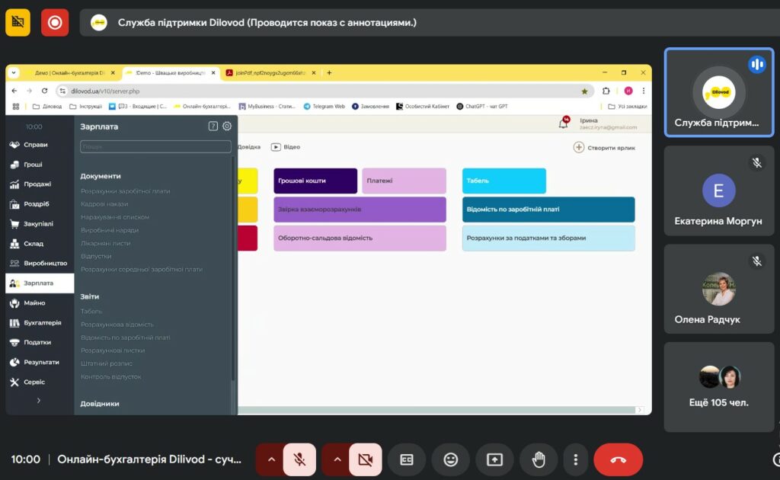
Task: Open Закупівлі from the sidebar
Action: (x=40, y=224)
